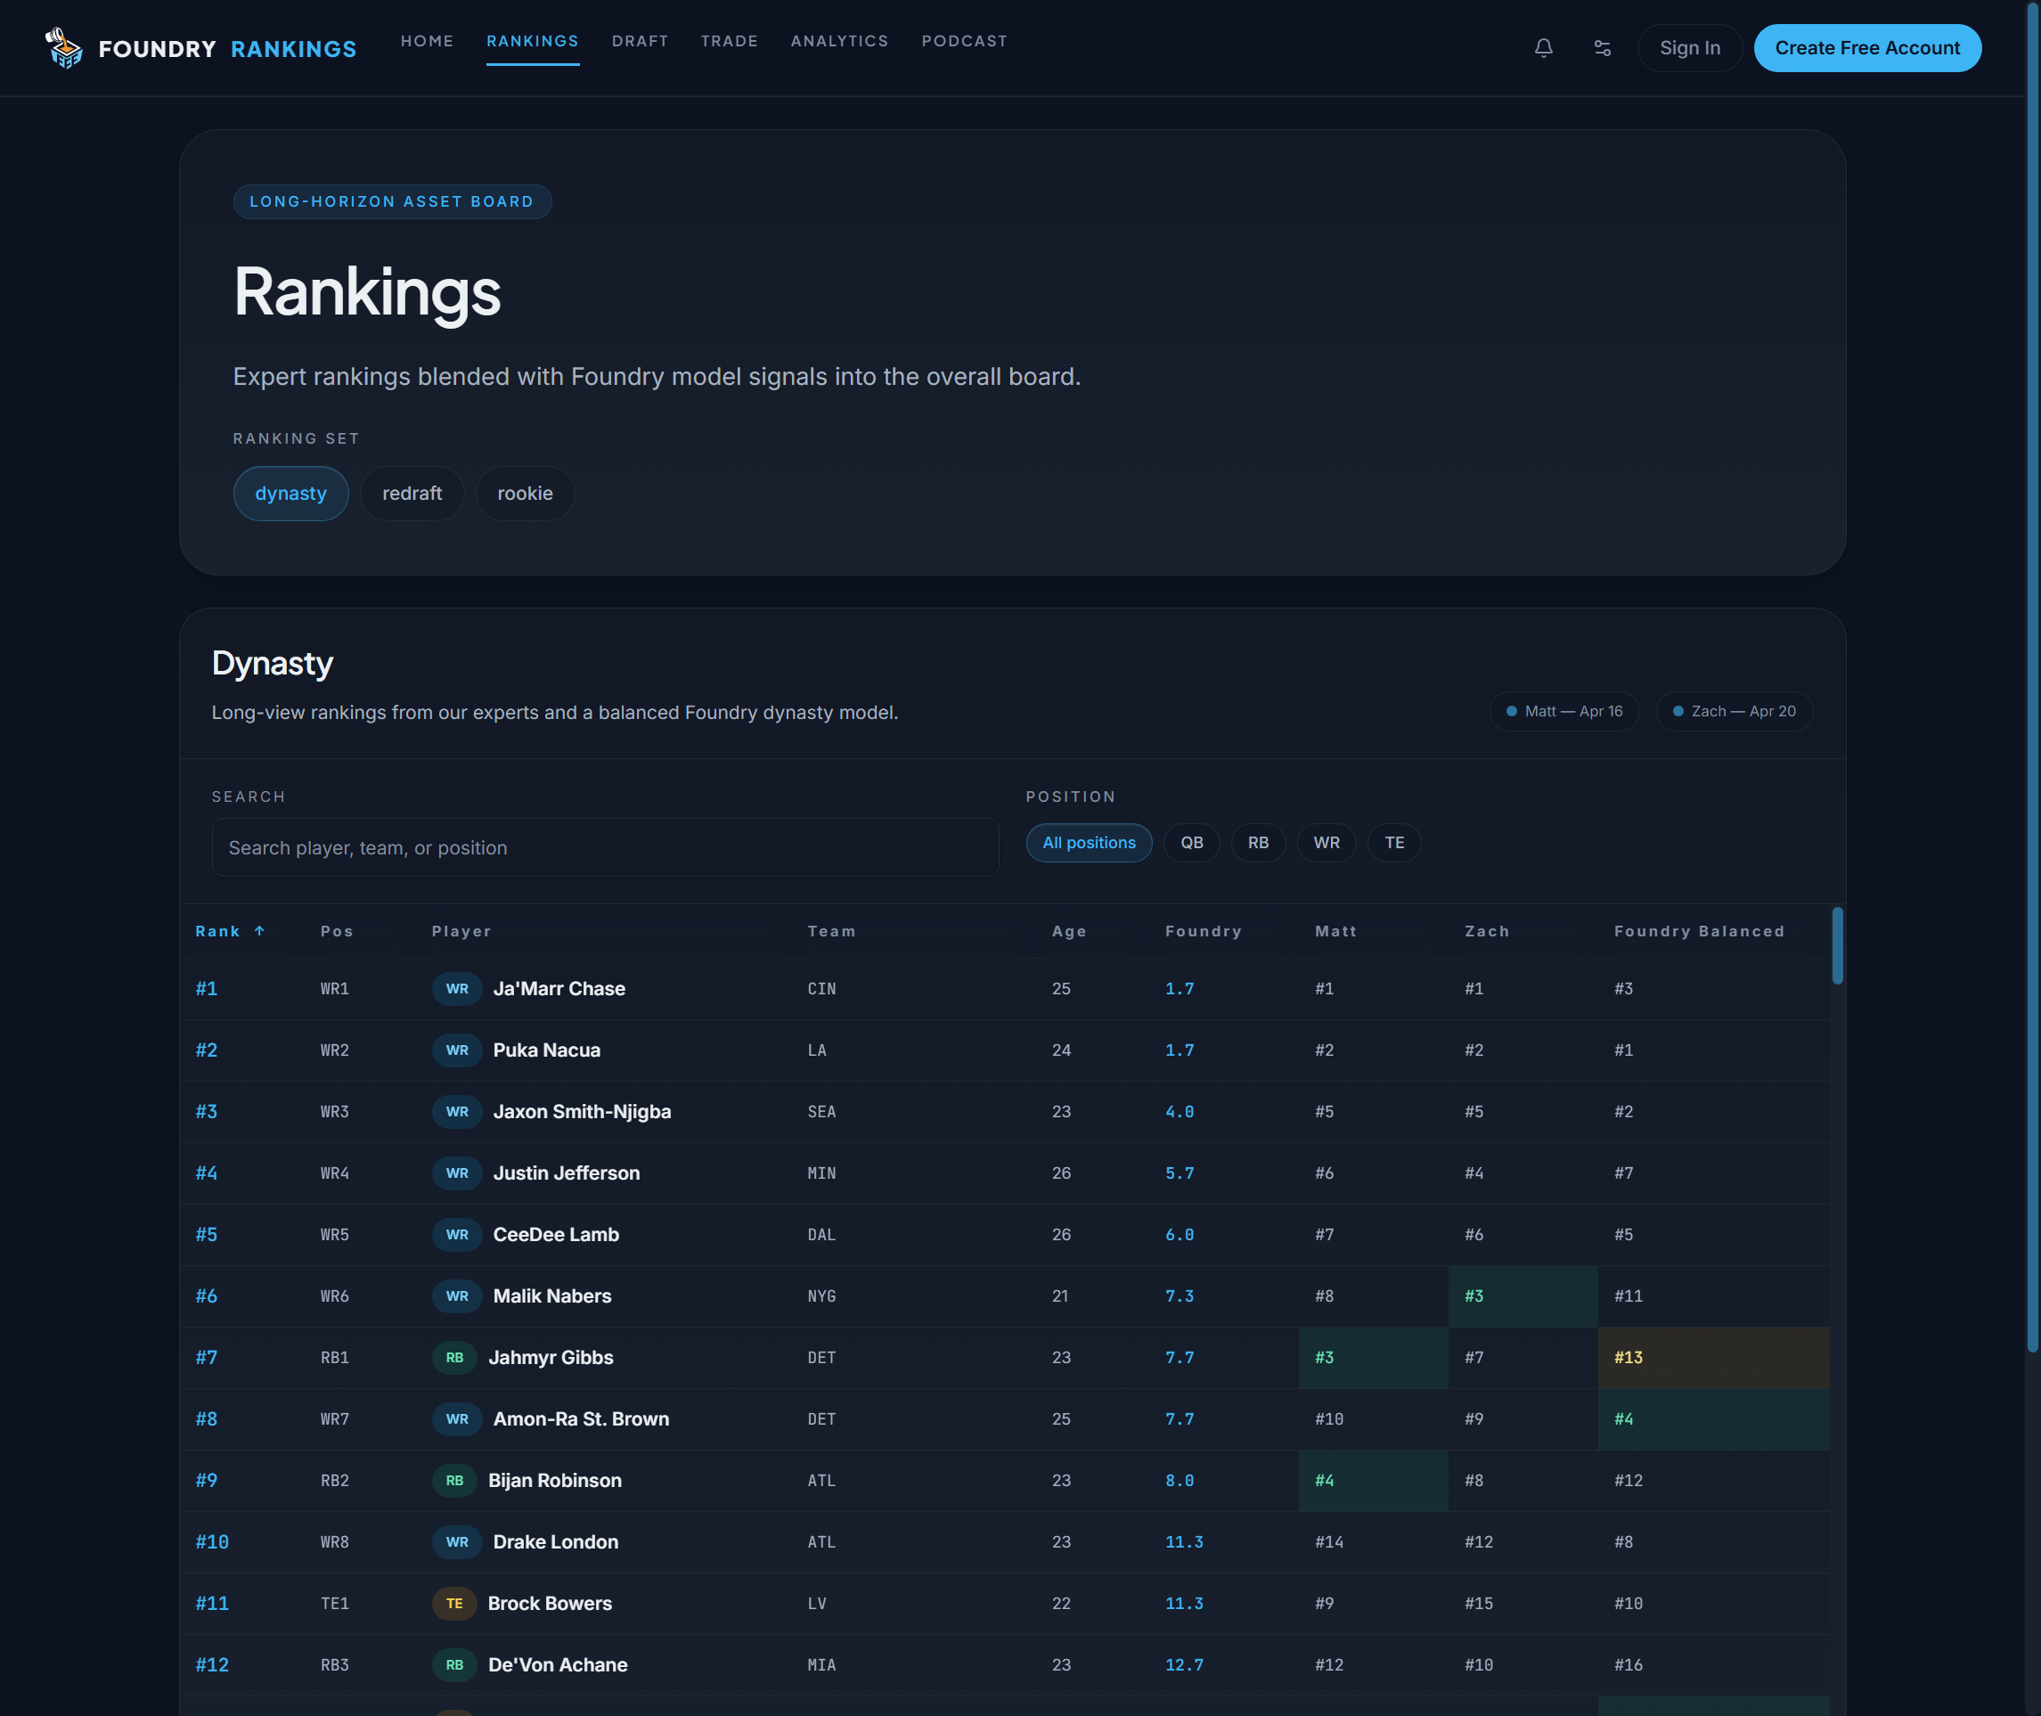Click the TE badge beside Brock Bowers
Viewport: 2041px width, 1716px height.
tap(454, 1603)
